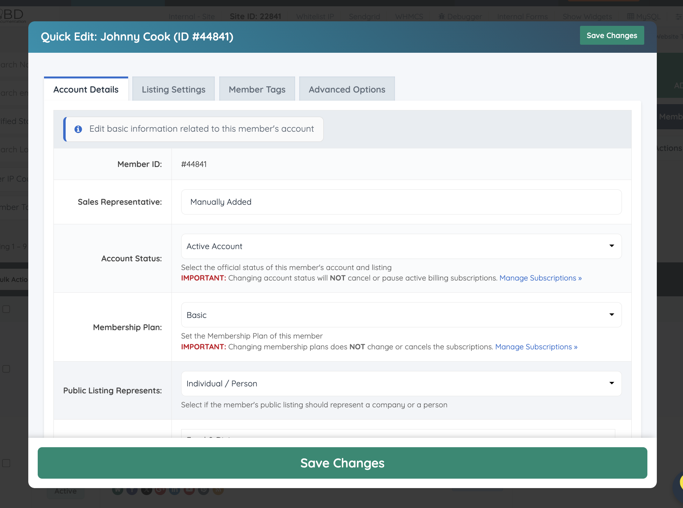Switch to the Member Tags tab

click(257, 89)
